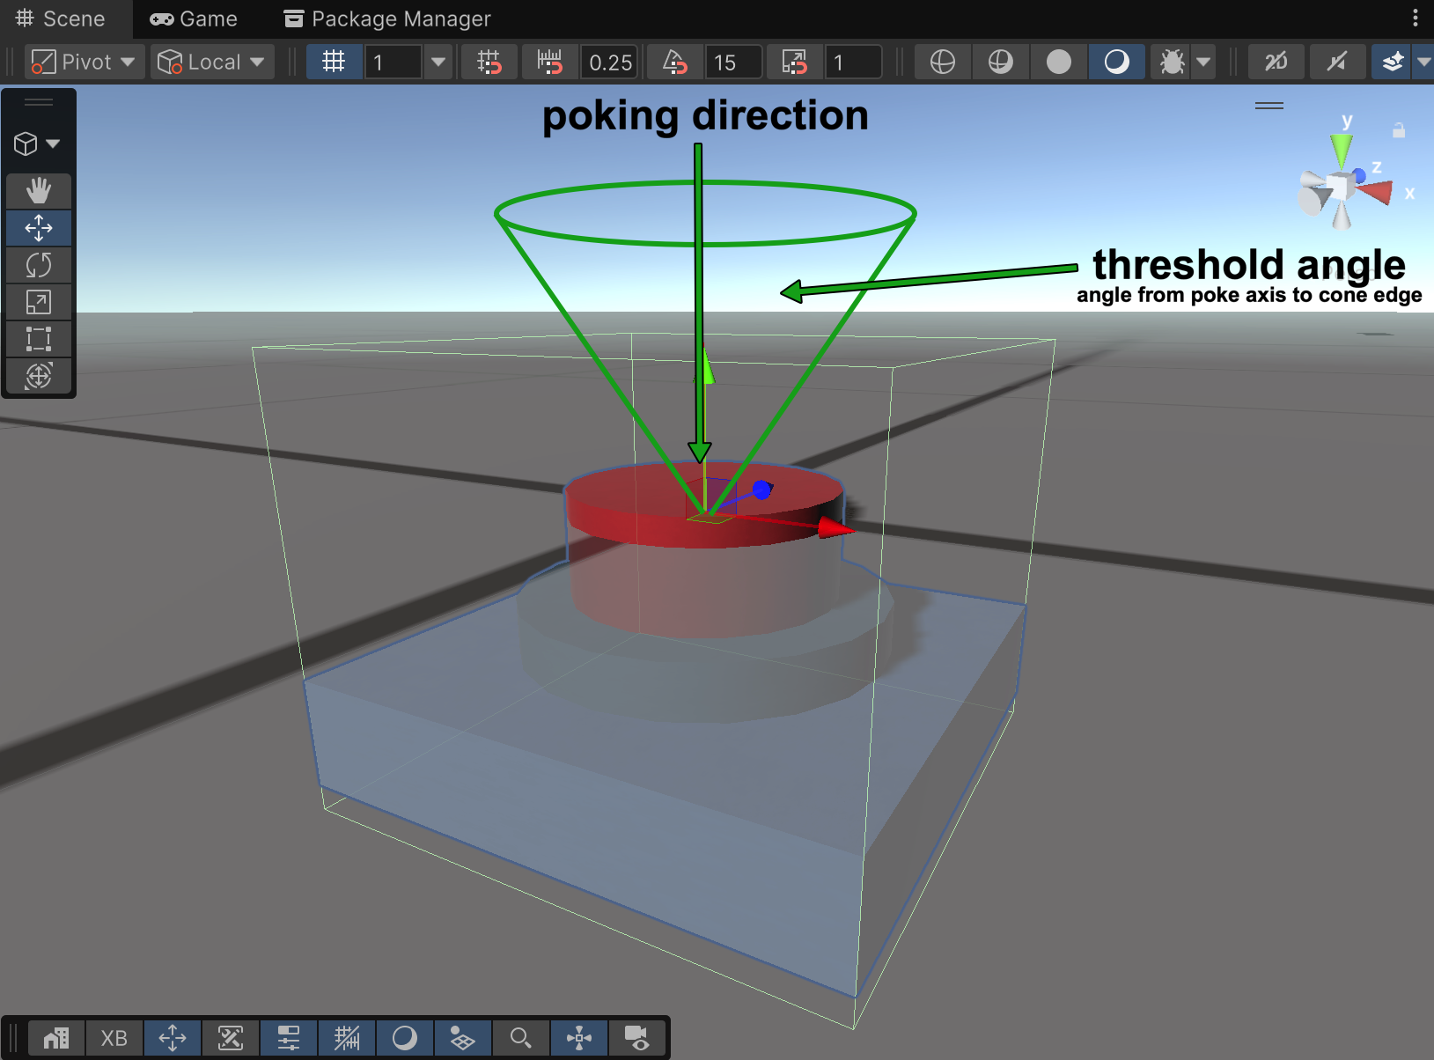Screen dimensions: 1434x1060
Task: Expand the grid settings dropdown arrow
Action: [x=438, y=62]
